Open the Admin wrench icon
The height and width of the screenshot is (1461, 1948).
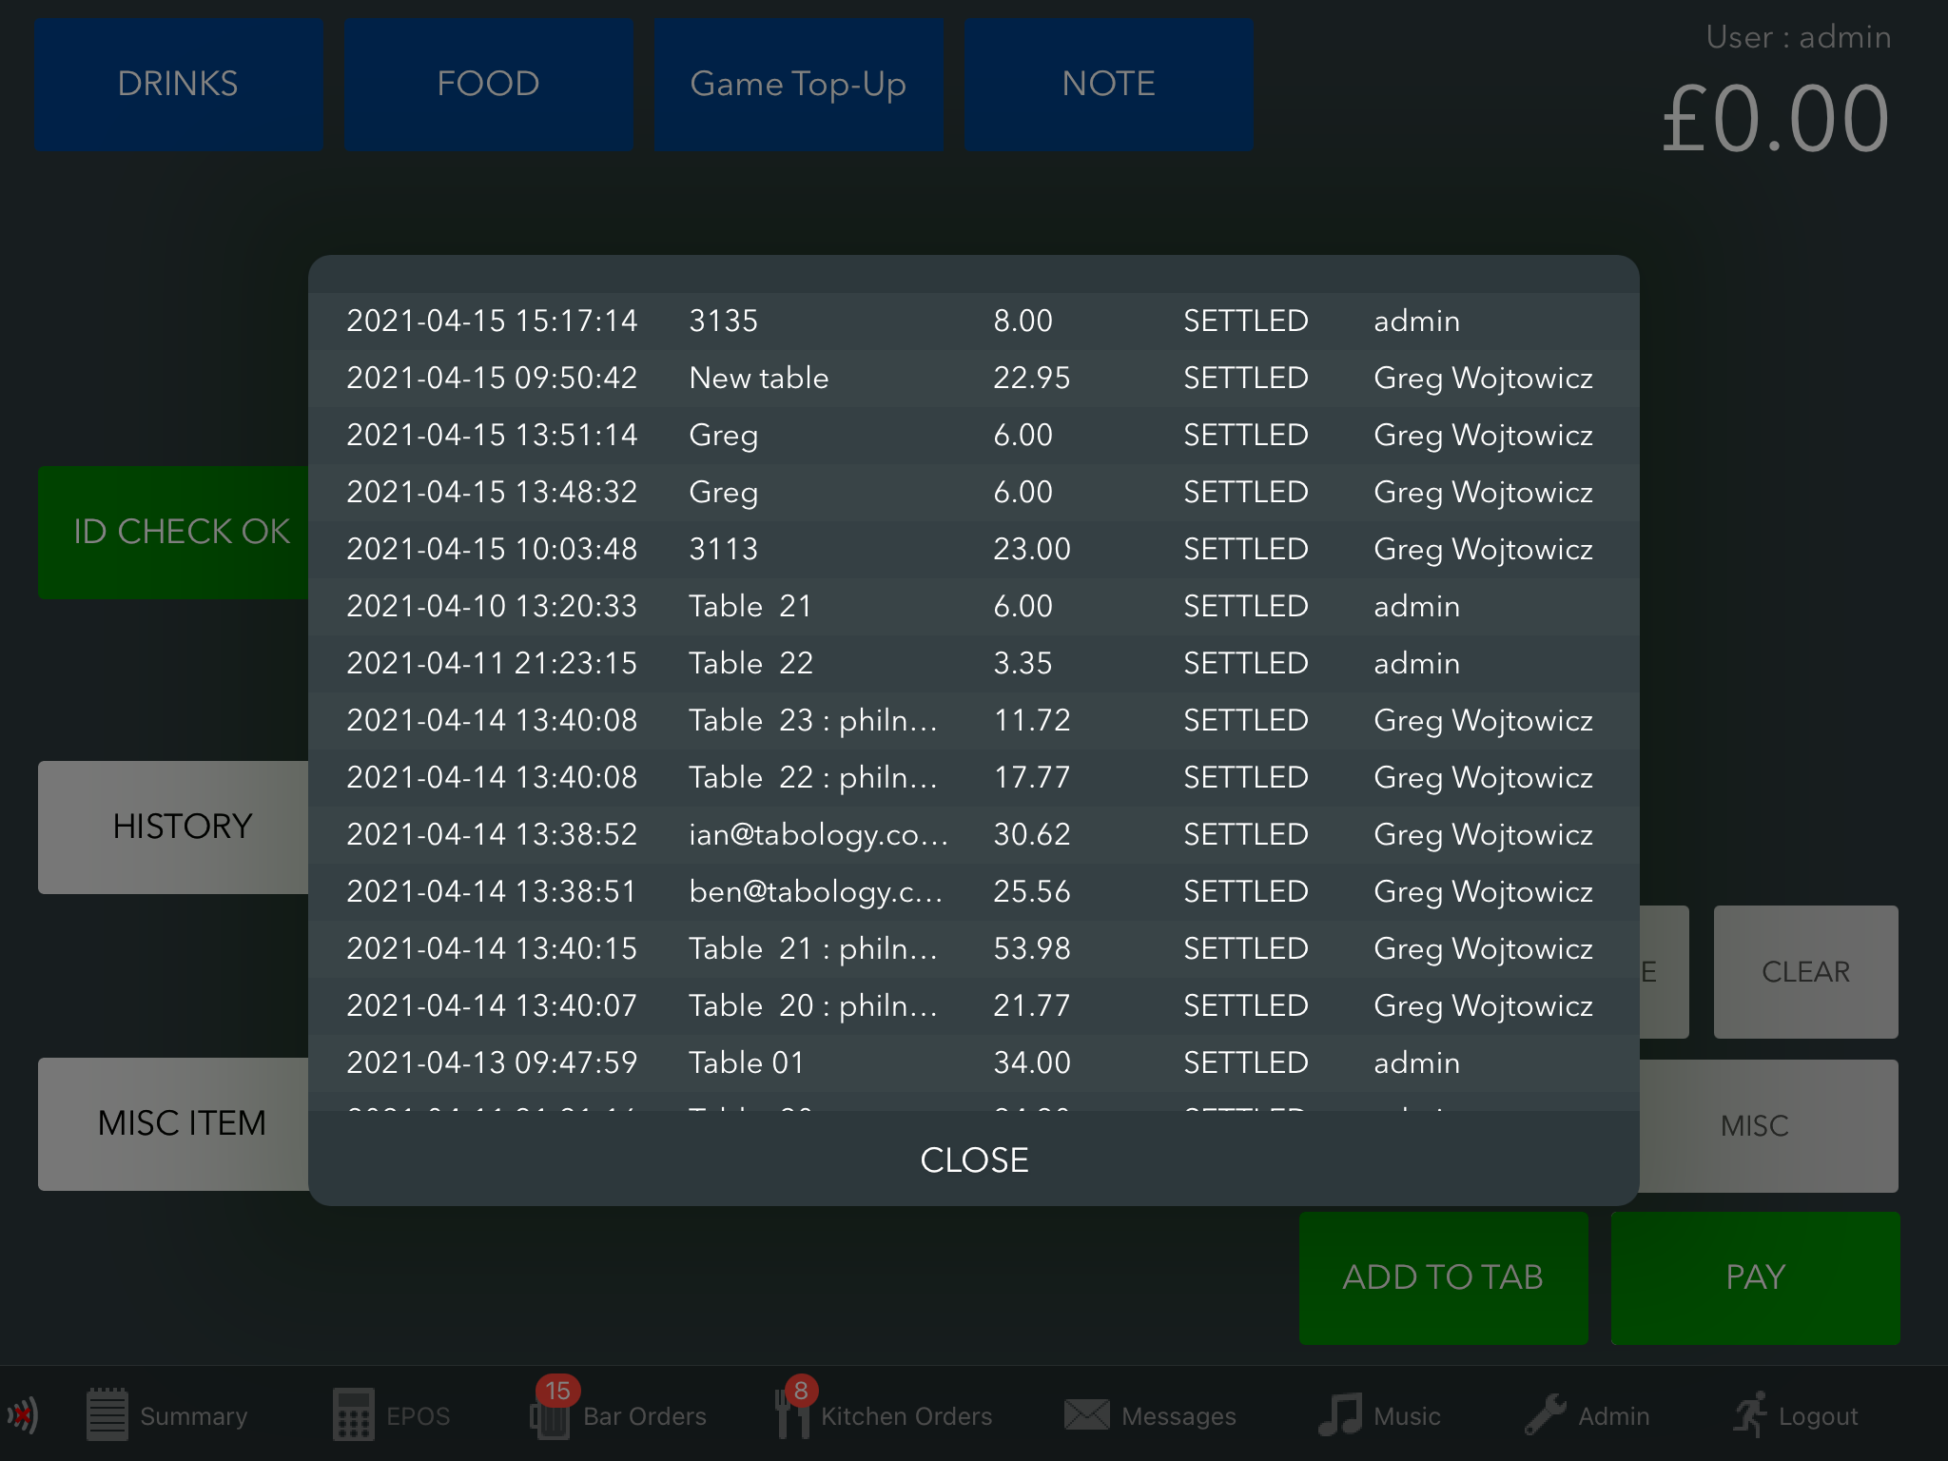click(x=1545, y=1415)
